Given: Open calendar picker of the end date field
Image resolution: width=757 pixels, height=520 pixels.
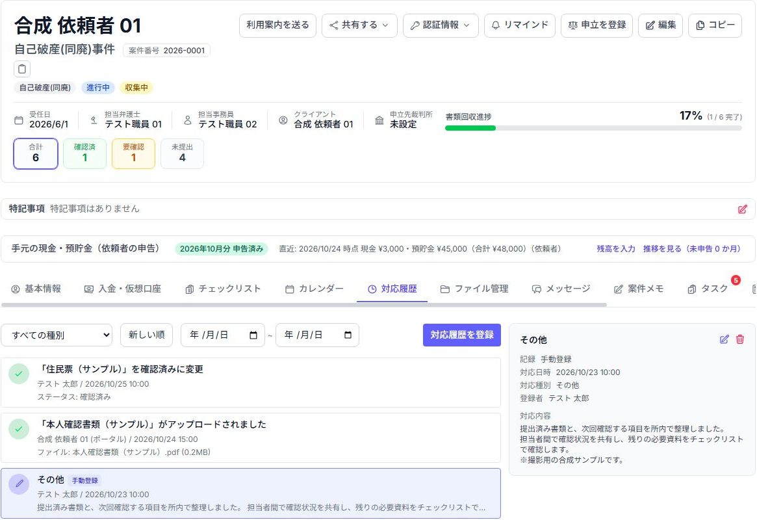Looking at the screenshot, I should (348, 335).
